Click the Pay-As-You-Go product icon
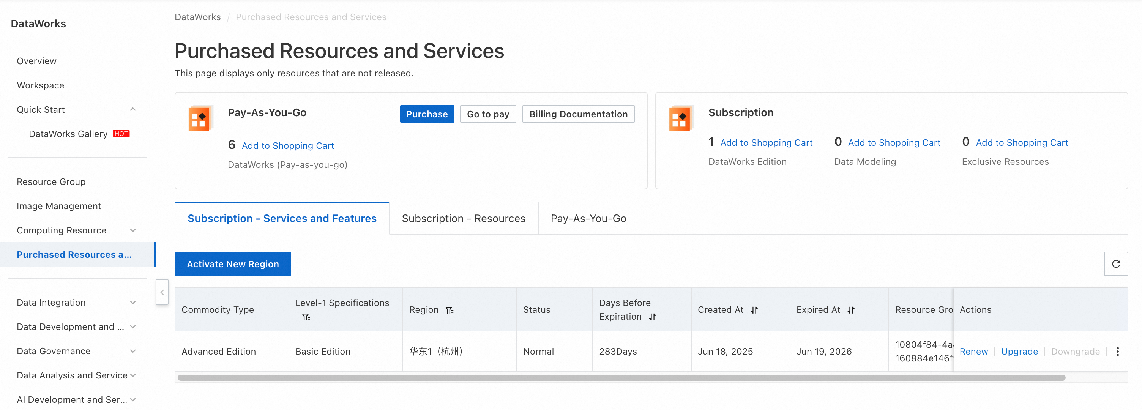 [x=199, y=119]
